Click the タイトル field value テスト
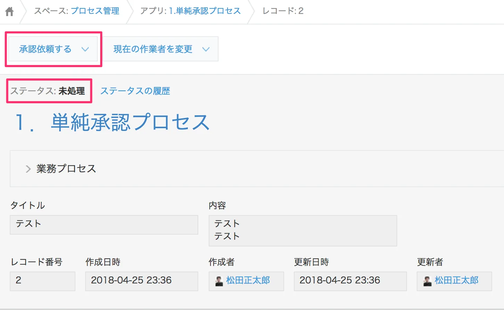 tap(104, 225)
